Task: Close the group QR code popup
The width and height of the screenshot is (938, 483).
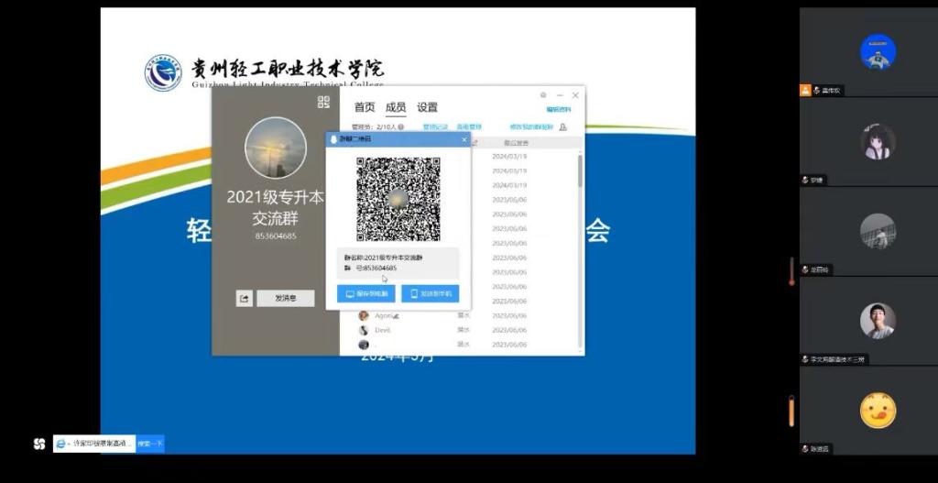Action: coord(464,139)
